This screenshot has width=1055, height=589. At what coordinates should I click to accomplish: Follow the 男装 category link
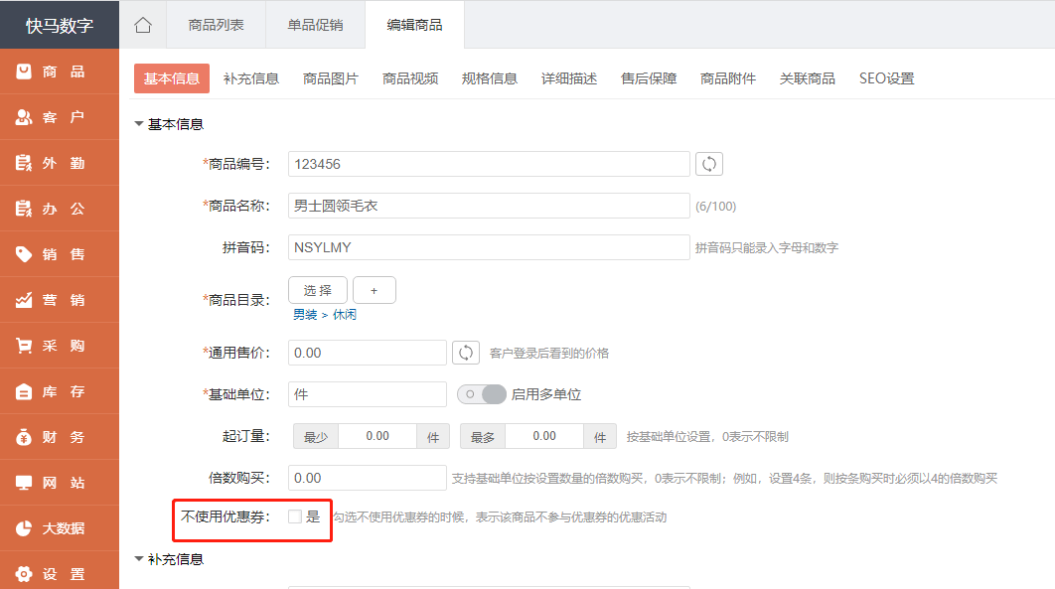(x=305, y=315)
